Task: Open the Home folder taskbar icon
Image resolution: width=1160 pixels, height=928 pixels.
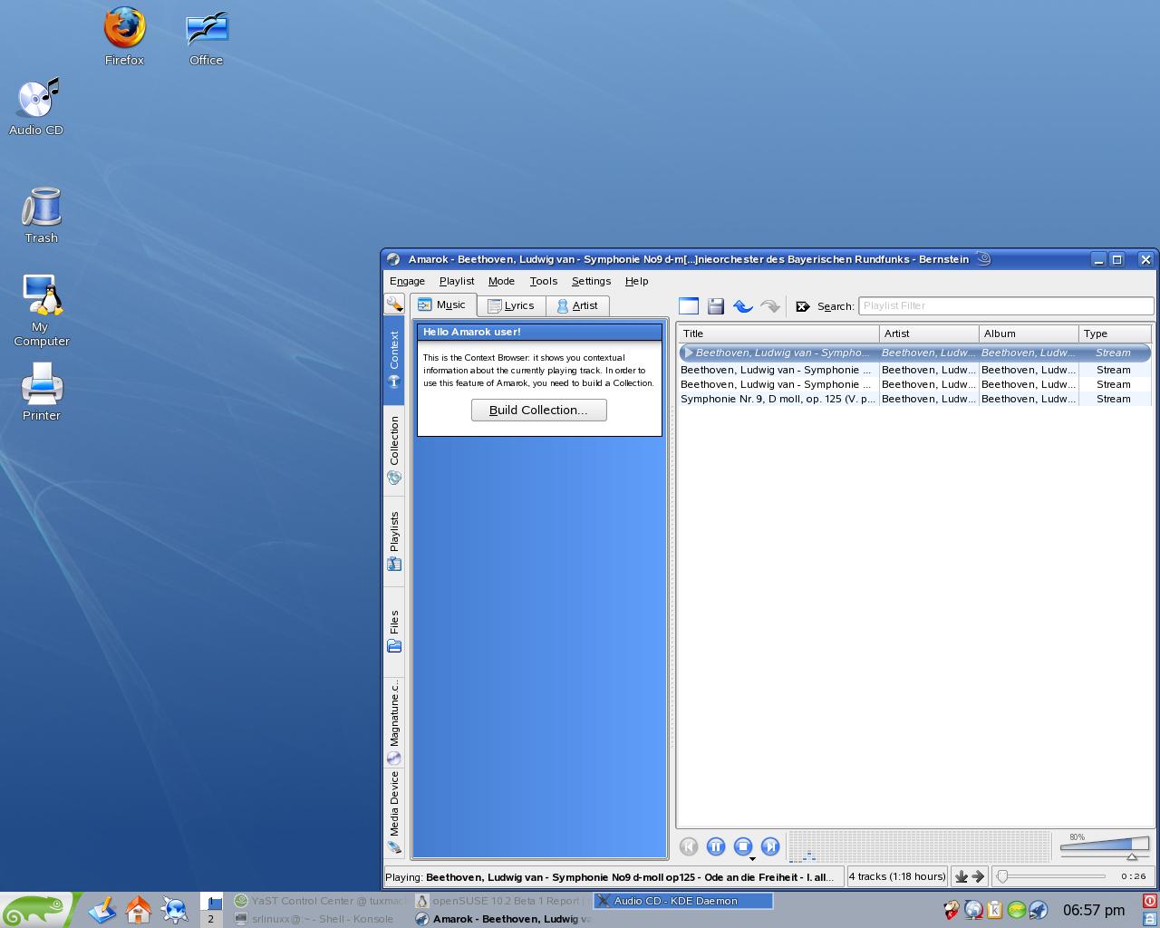Action: (138, 910)
